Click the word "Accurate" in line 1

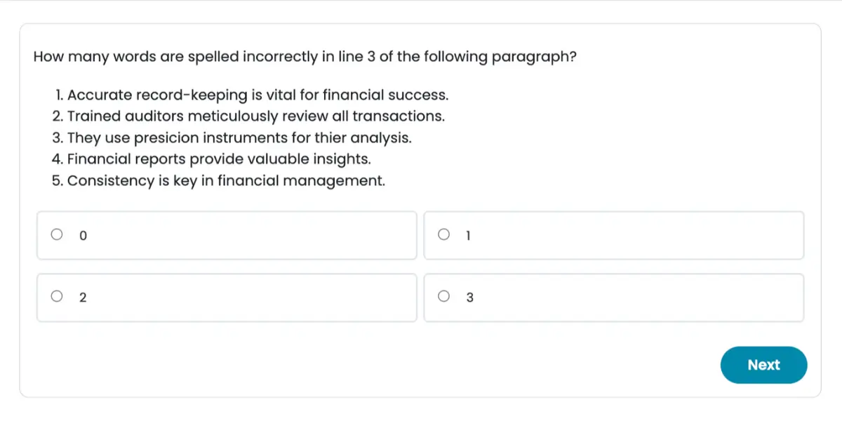(x=100, y=95)
